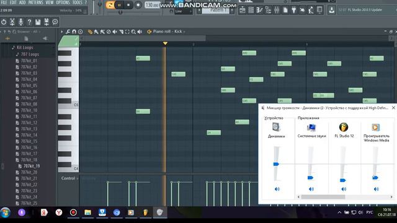
Task: Click the download update icon
Action: [332, 10]
